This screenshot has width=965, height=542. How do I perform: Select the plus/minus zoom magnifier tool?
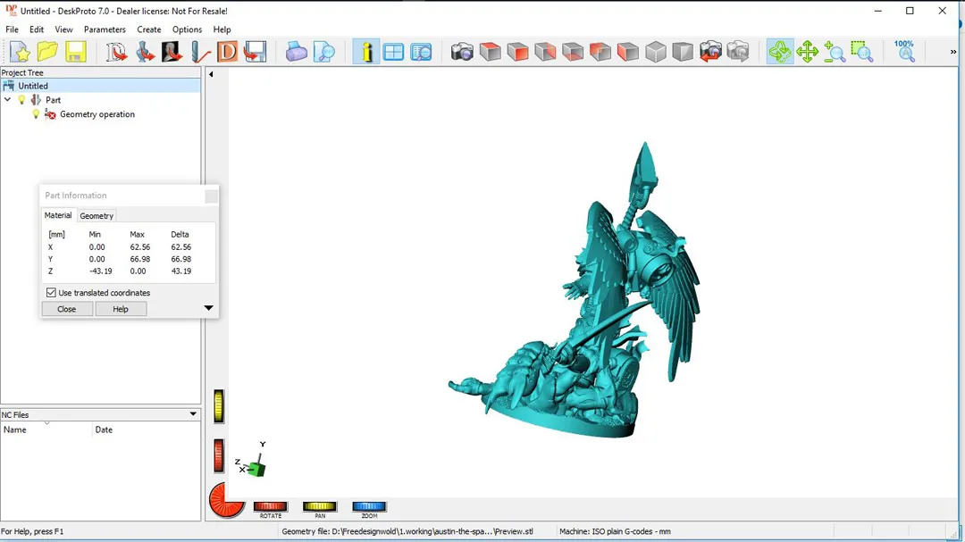(835, 53)
